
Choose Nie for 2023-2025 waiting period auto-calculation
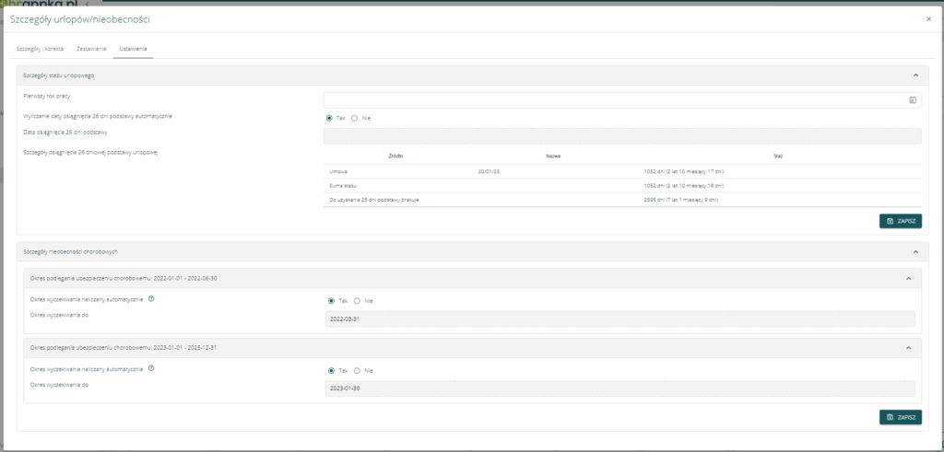tap(357, 370)
